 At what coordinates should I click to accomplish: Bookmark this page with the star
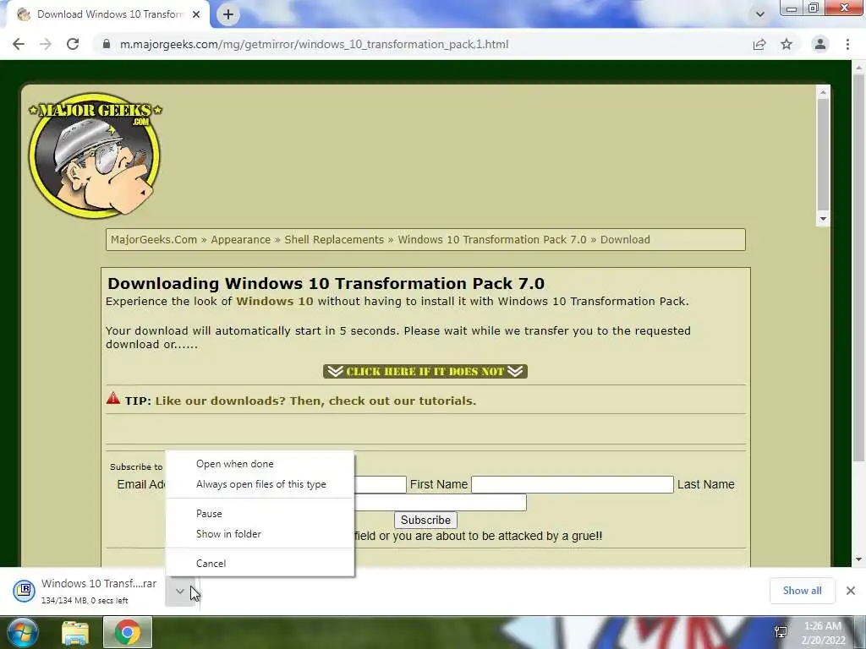[x=787, y=44]
